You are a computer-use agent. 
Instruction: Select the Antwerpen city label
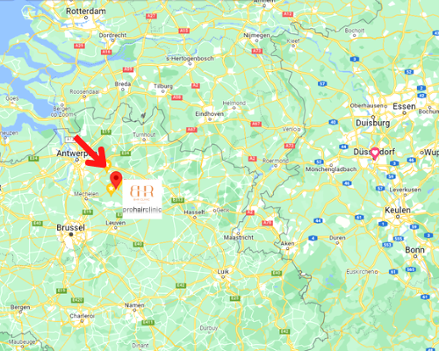click(72, 153)
